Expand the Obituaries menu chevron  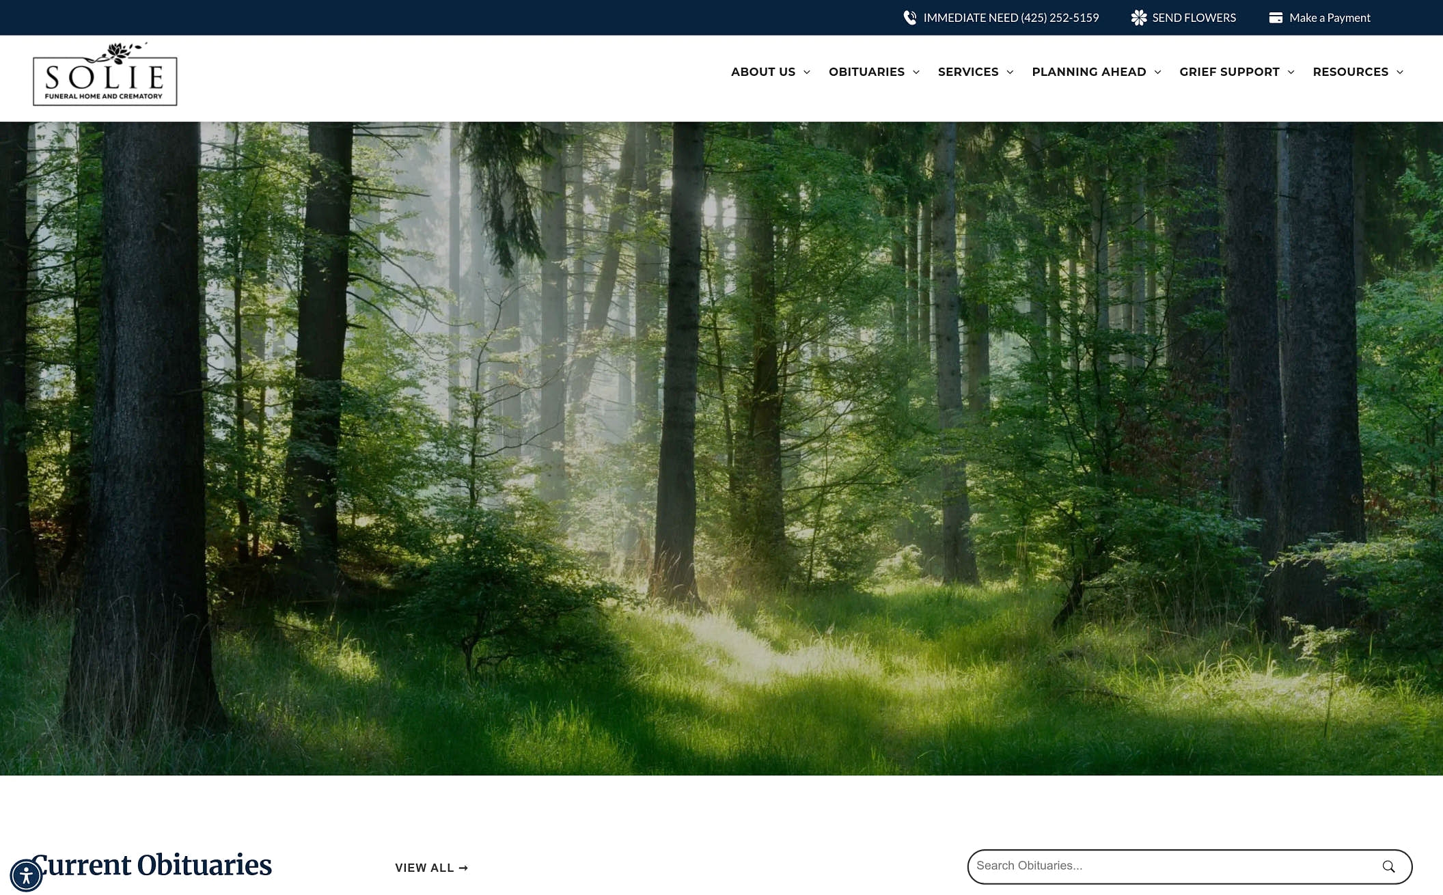[916, 72]
